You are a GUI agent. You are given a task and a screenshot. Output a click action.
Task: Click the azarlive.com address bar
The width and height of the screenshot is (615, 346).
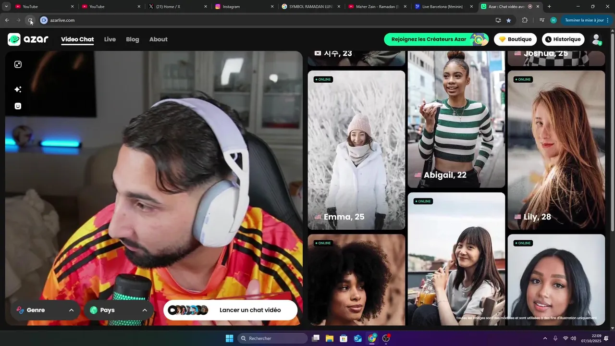tap(269, 20)
